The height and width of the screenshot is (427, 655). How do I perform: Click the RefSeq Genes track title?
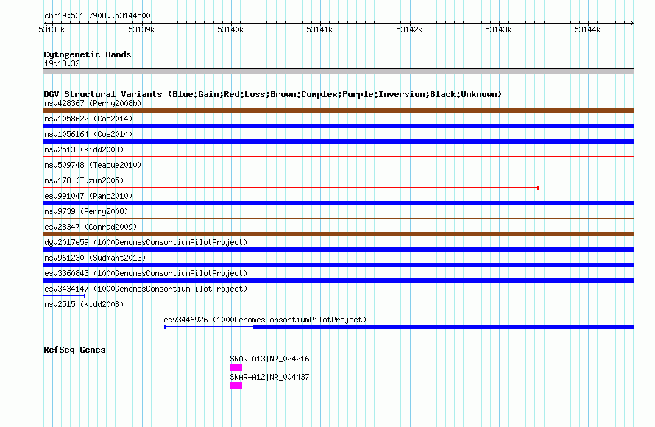(74, 350)
